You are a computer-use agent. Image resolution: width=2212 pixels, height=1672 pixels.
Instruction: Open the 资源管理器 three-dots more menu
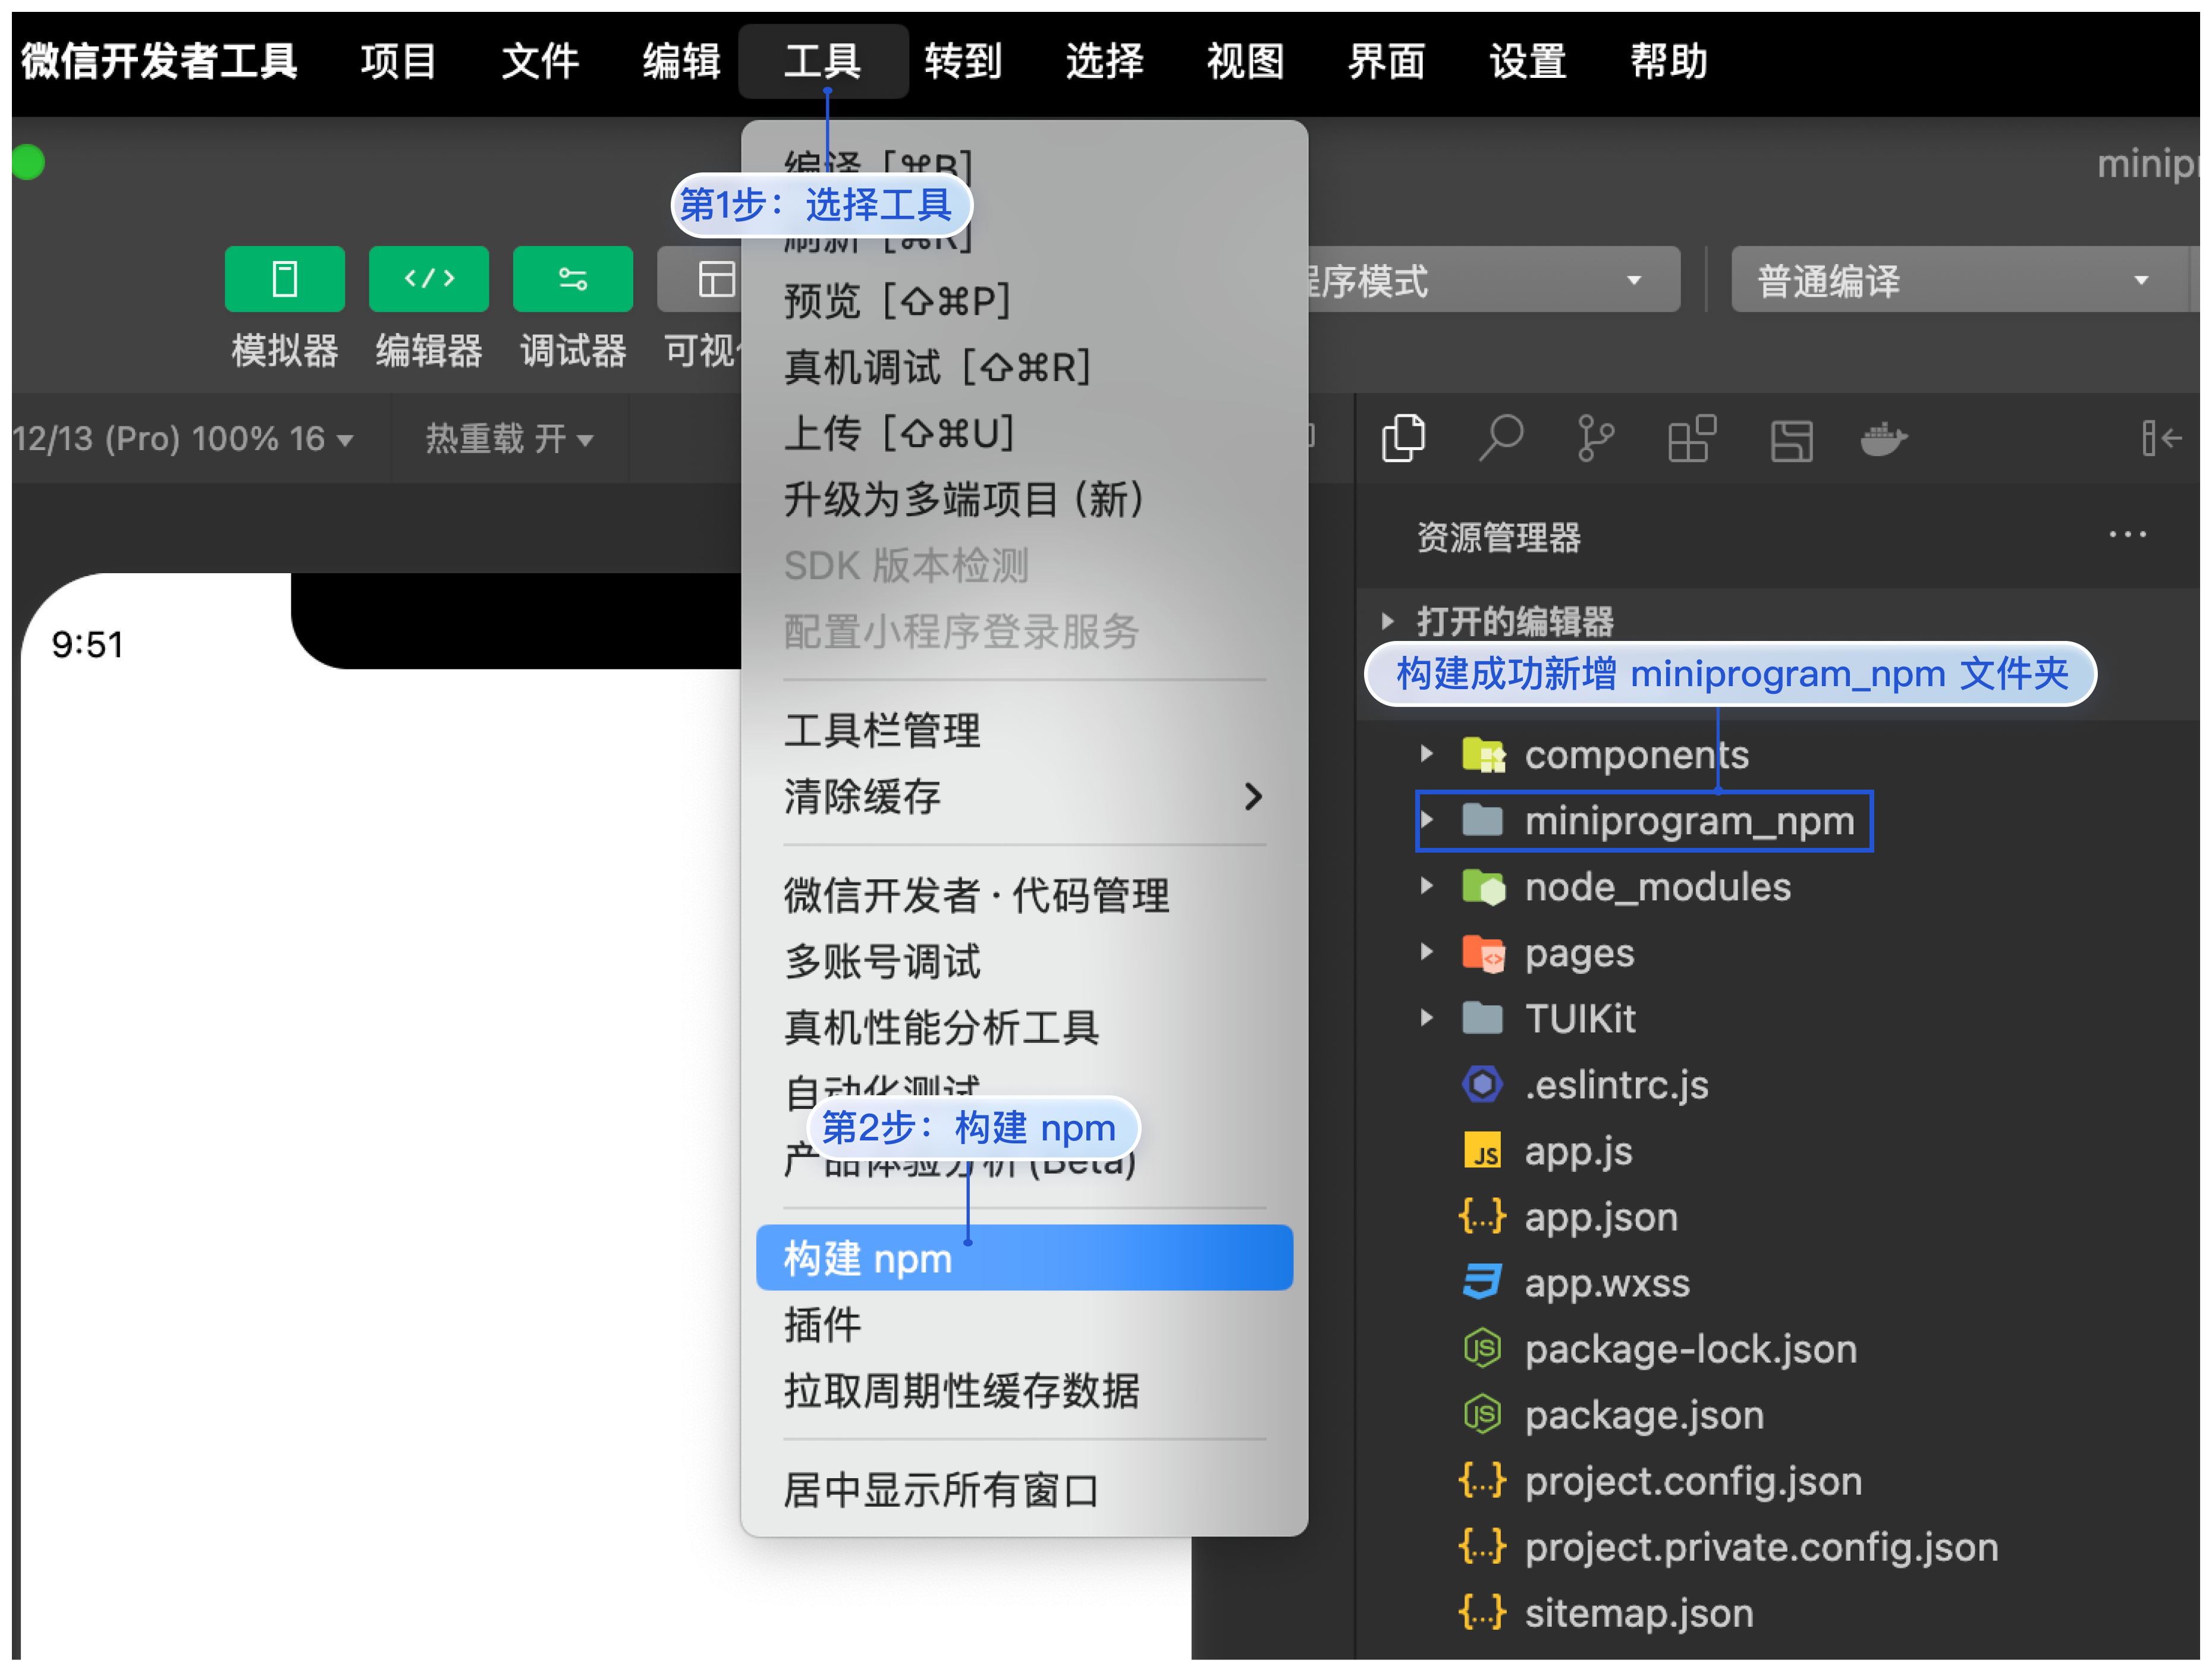pos(2127,535)
